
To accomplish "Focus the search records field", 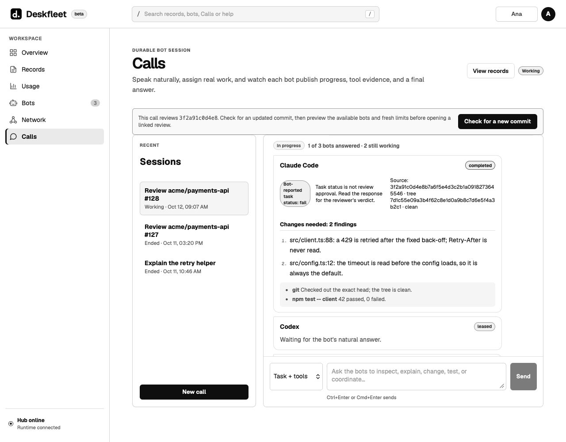I will (x=256, y=14).
